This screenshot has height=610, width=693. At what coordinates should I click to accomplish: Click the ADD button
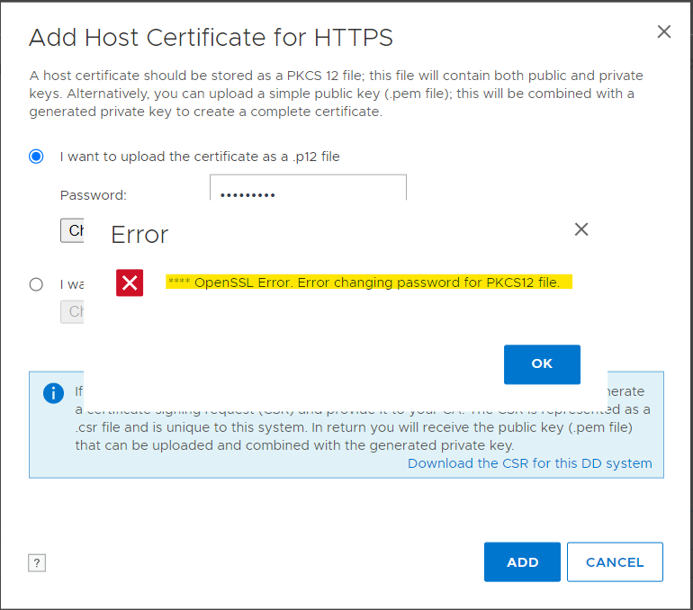pyautogui.click(x=522, y=562)
